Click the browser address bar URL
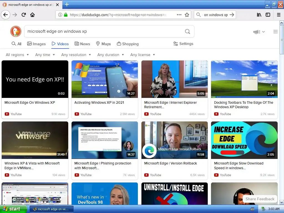The height and width of the screenshot is (213, 284). [x=118, y=15]
